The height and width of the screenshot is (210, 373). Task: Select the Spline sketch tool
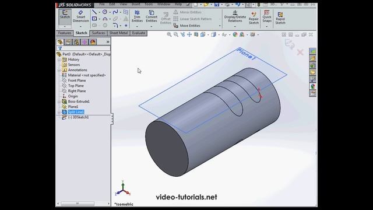pyautogui.click(x=115, y=12)
